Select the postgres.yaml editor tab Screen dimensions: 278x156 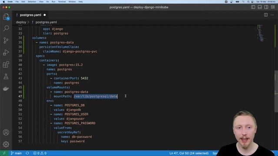coord(30,15)
